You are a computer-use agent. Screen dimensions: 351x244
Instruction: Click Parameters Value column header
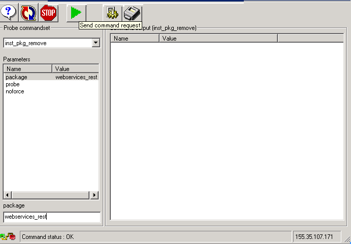coord(76,69)
